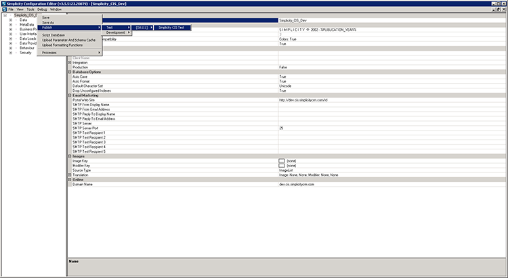Collapse the Online section
508x278 pixels.
[70, 180]
